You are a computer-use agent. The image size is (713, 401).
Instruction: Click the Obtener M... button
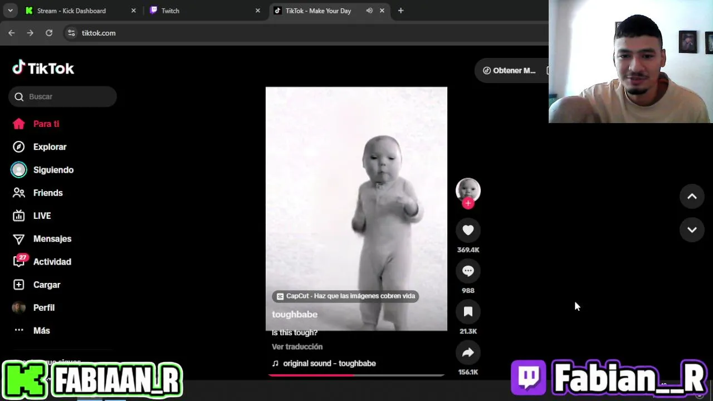pyautogui.click(x=511, y=70)
